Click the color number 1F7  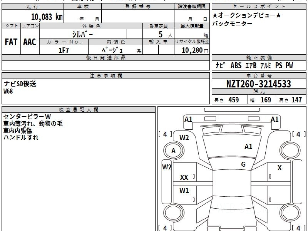64,51
